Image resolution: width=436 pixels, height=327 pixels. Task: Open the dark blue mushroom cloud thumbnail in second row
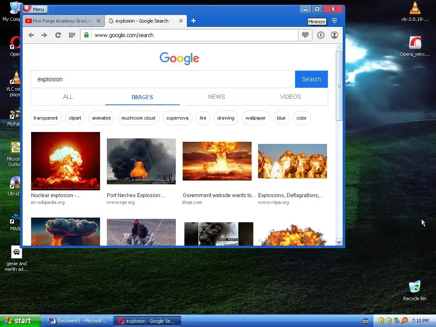65,232
